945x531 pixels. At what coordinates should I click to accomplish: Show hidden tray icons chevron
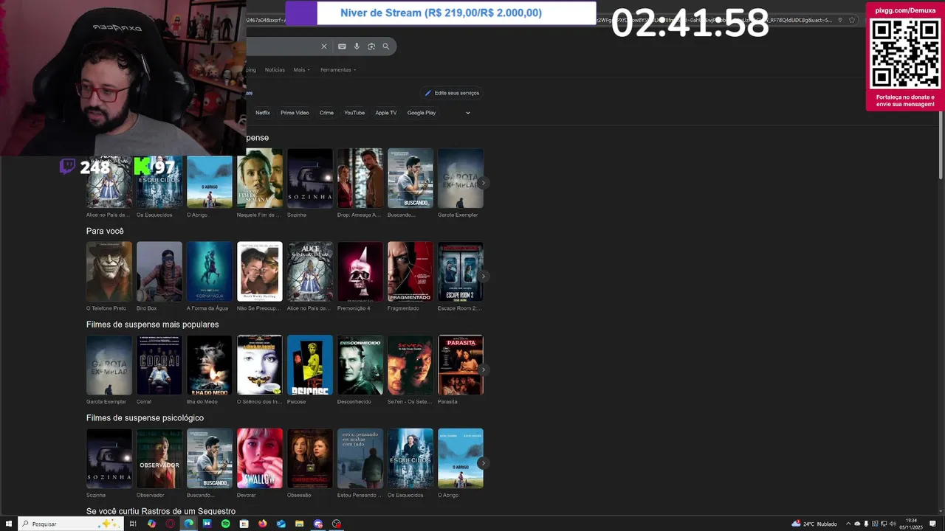[x=848, y=524]
